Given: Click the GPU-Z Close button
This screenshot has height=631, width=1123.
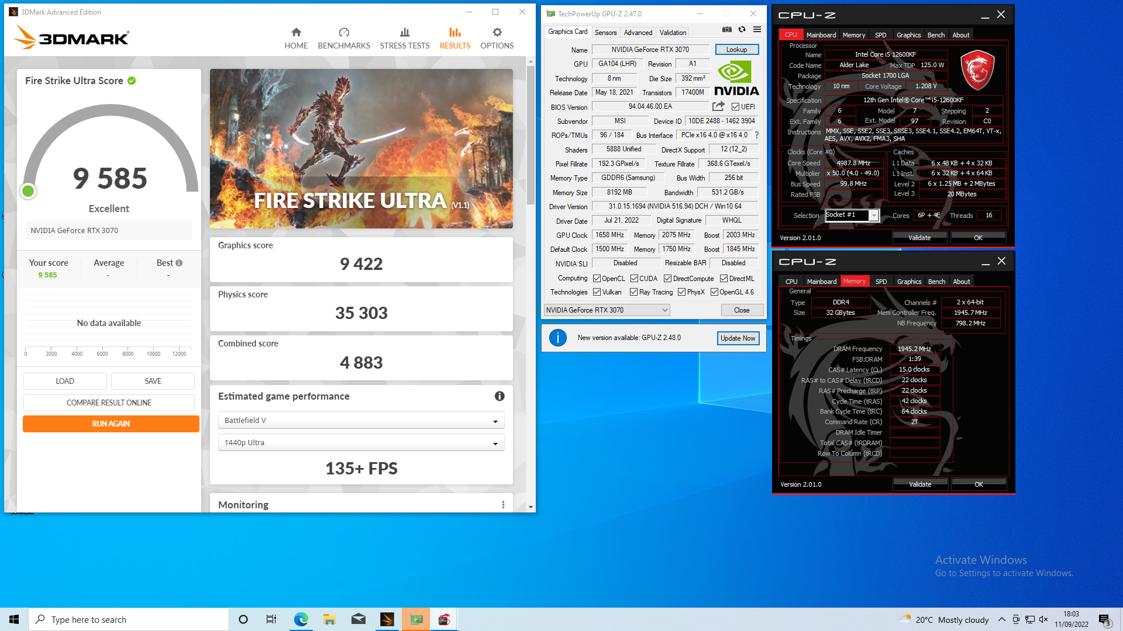Looking at the screenshot, I should pos(742,310).
